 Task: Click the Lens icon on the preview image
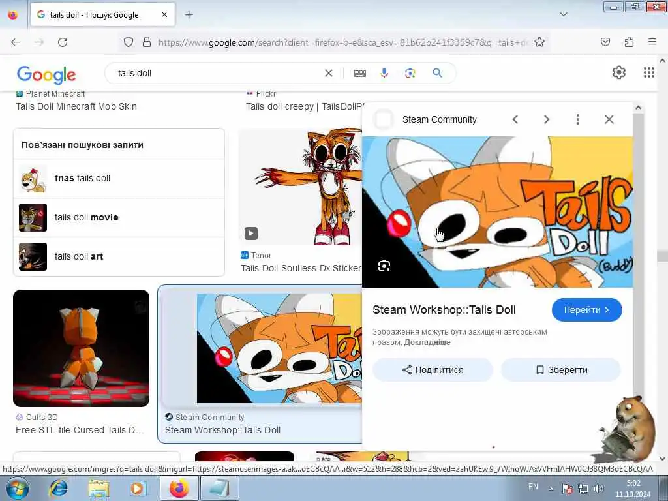point(384,266)
